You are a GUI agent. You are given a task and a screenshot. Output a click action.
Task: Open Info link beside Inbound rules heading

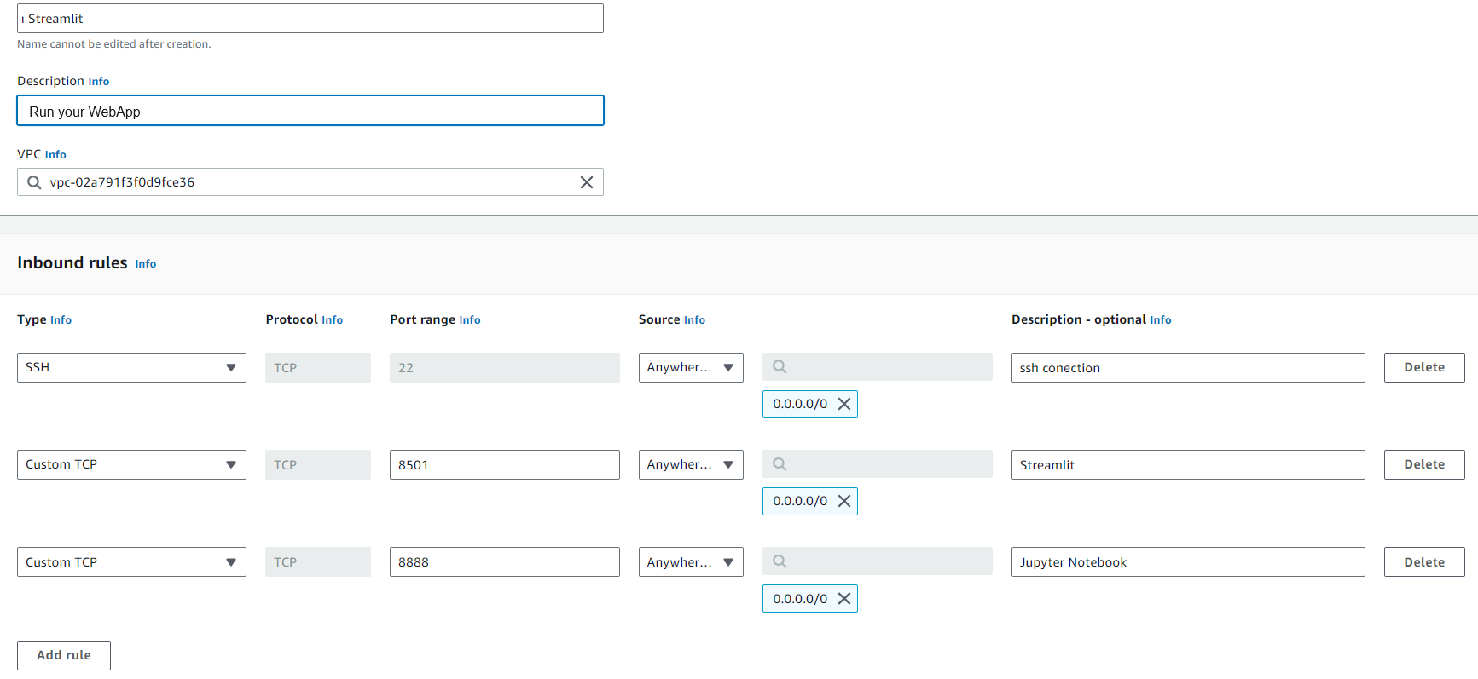pyautogui.click(x=146, y=264)
